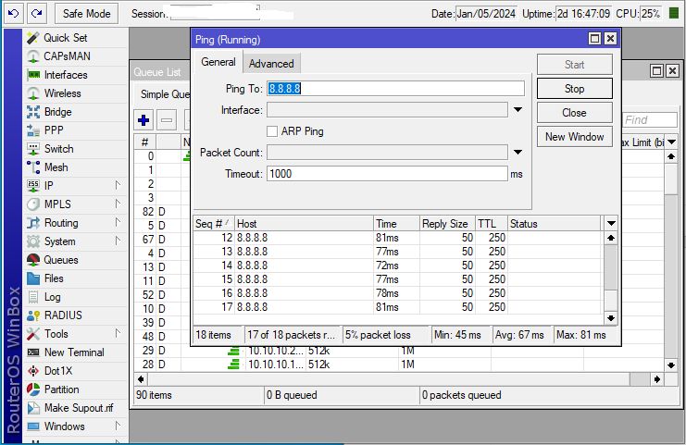Open the Wireless menu
The height and width of the screenshot is (445, 686).
pyautogui.click(x=62, y=93)
